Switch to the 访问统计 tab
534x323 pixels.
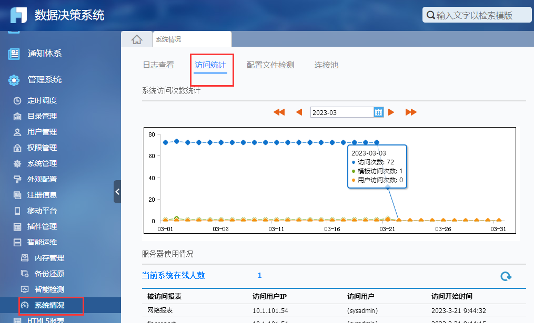[210, 65]
